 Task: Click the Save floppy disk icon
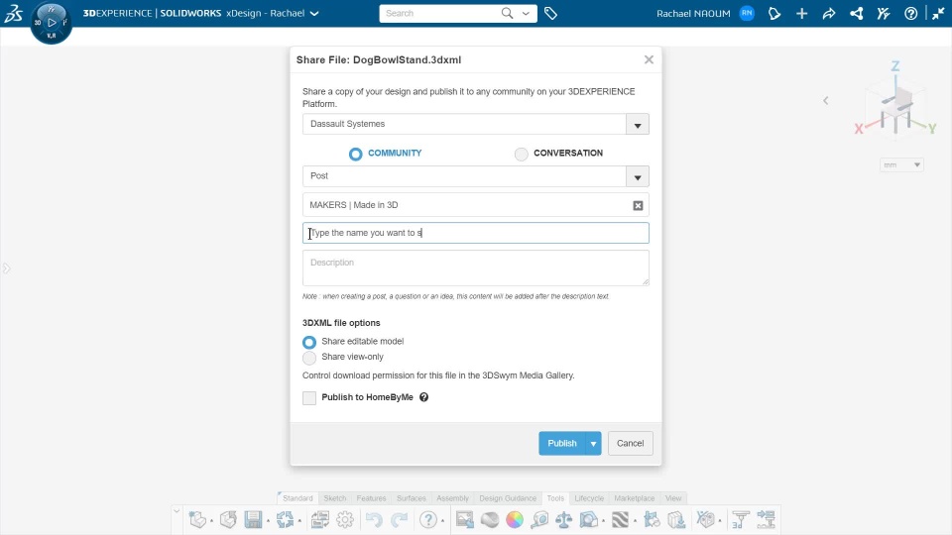(253, 520)
